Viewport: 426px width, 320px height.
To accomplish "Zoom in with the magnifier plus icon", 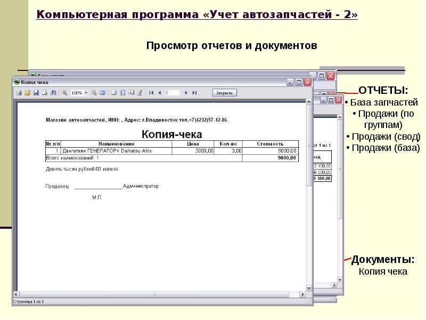I will 64,93.
